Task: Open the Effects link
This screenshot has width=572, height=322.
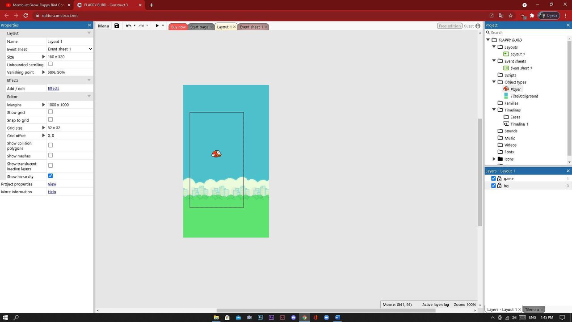Action: click(x=53, y=88)
